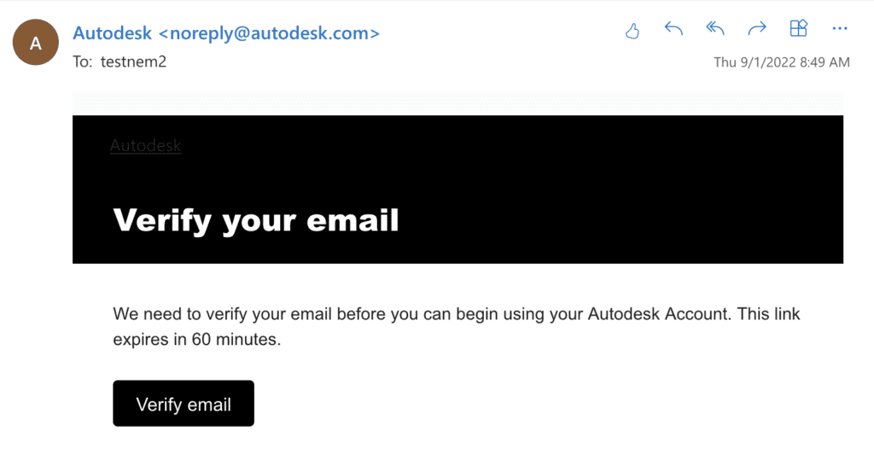Open the more actions ellipsis menu
The width and height of the screenshot is (874, 472).
(x=840, y=30)
